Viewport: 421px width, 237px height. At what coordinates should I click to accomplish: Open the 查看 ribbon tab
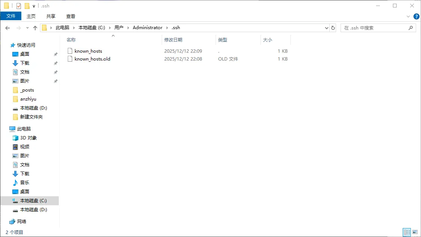(71, 16)
